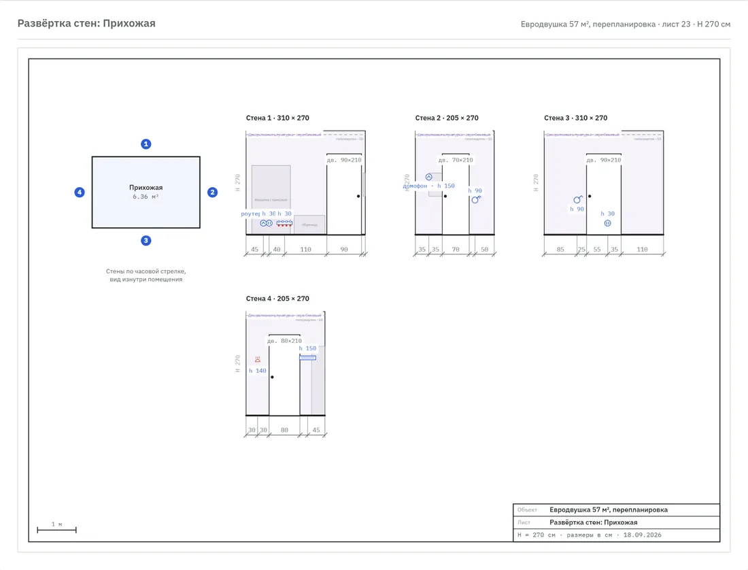Click the 1 м scale bar label
The width and height of the screenshot is (748, 570).
tap(56, 524)
